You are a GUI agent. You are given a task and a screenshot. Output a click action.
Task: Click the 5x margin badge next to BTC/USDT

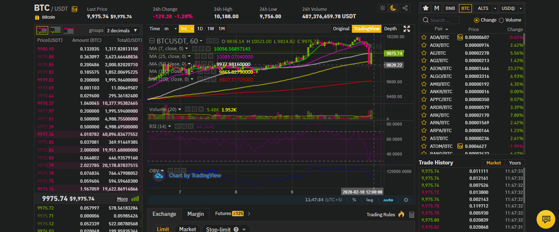tap(74, 8)
